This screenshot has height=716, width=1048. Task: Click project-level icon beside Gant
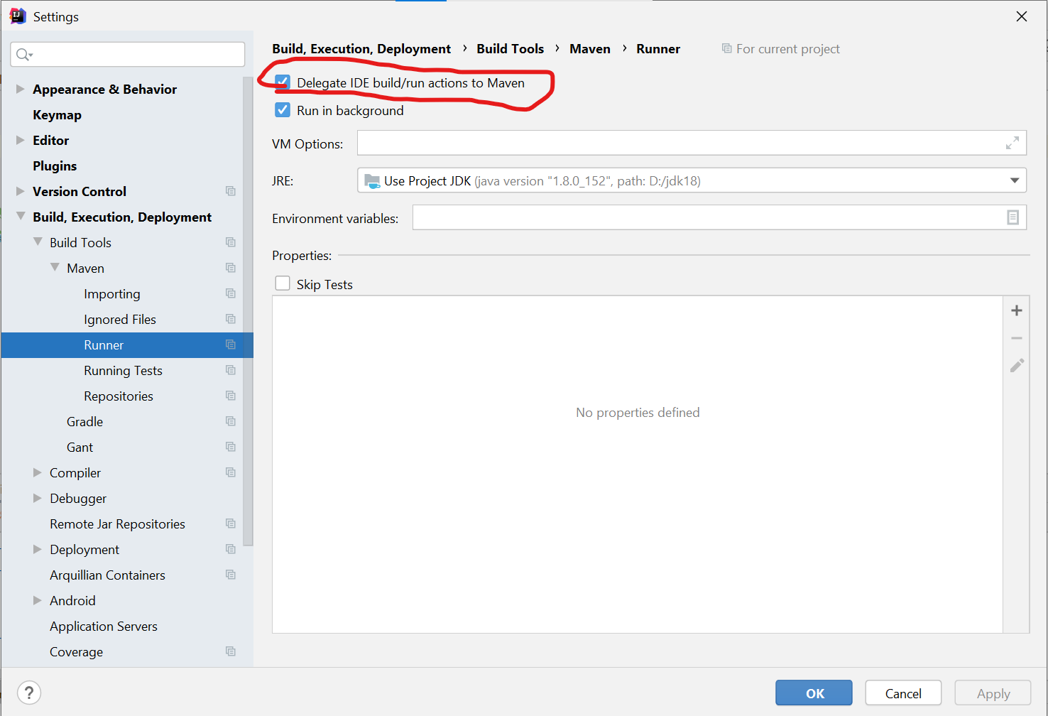(x=231, y=447)
